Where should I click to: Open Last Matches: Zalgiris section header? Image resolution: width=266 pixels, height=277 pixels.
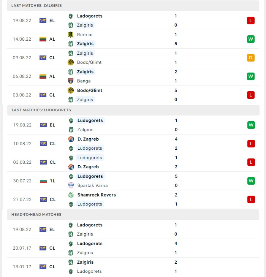click(133, 6)
